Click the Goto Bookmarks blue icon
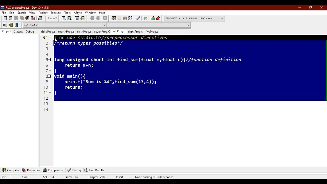 16,25
